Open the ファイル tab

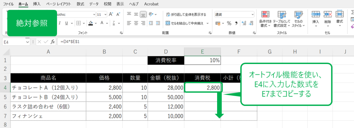pos(8,4)
